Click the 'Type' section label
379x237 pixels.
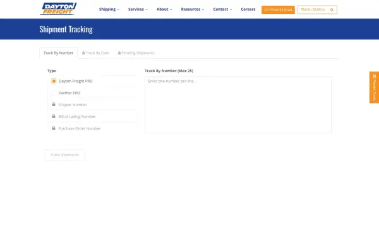[x=52, y=71]
